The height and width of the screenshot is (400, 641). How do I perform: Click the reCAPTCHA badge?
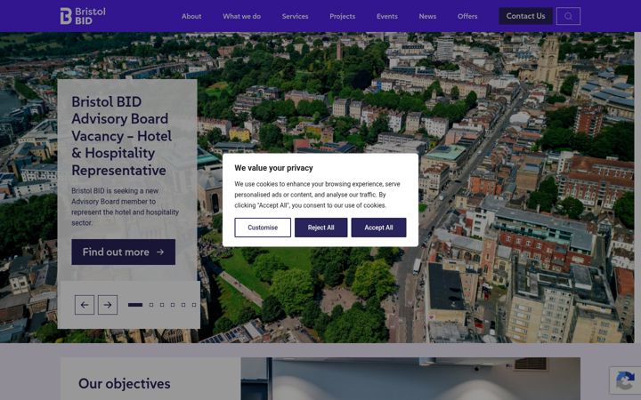click(x=626, y=380)
